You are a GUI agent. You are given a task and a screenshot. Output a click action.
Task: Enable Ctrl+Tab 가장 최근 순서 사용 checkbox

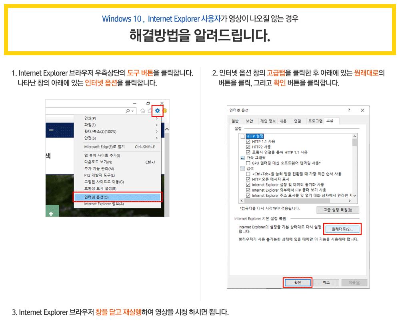pos(248,174)
